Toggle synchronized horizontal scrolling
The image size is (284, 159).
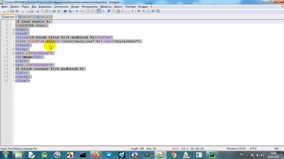(x=92, y=11)
